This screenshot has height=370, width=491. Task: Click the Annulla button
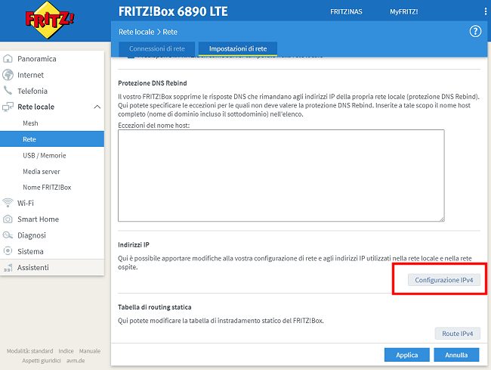coord(456,355)
